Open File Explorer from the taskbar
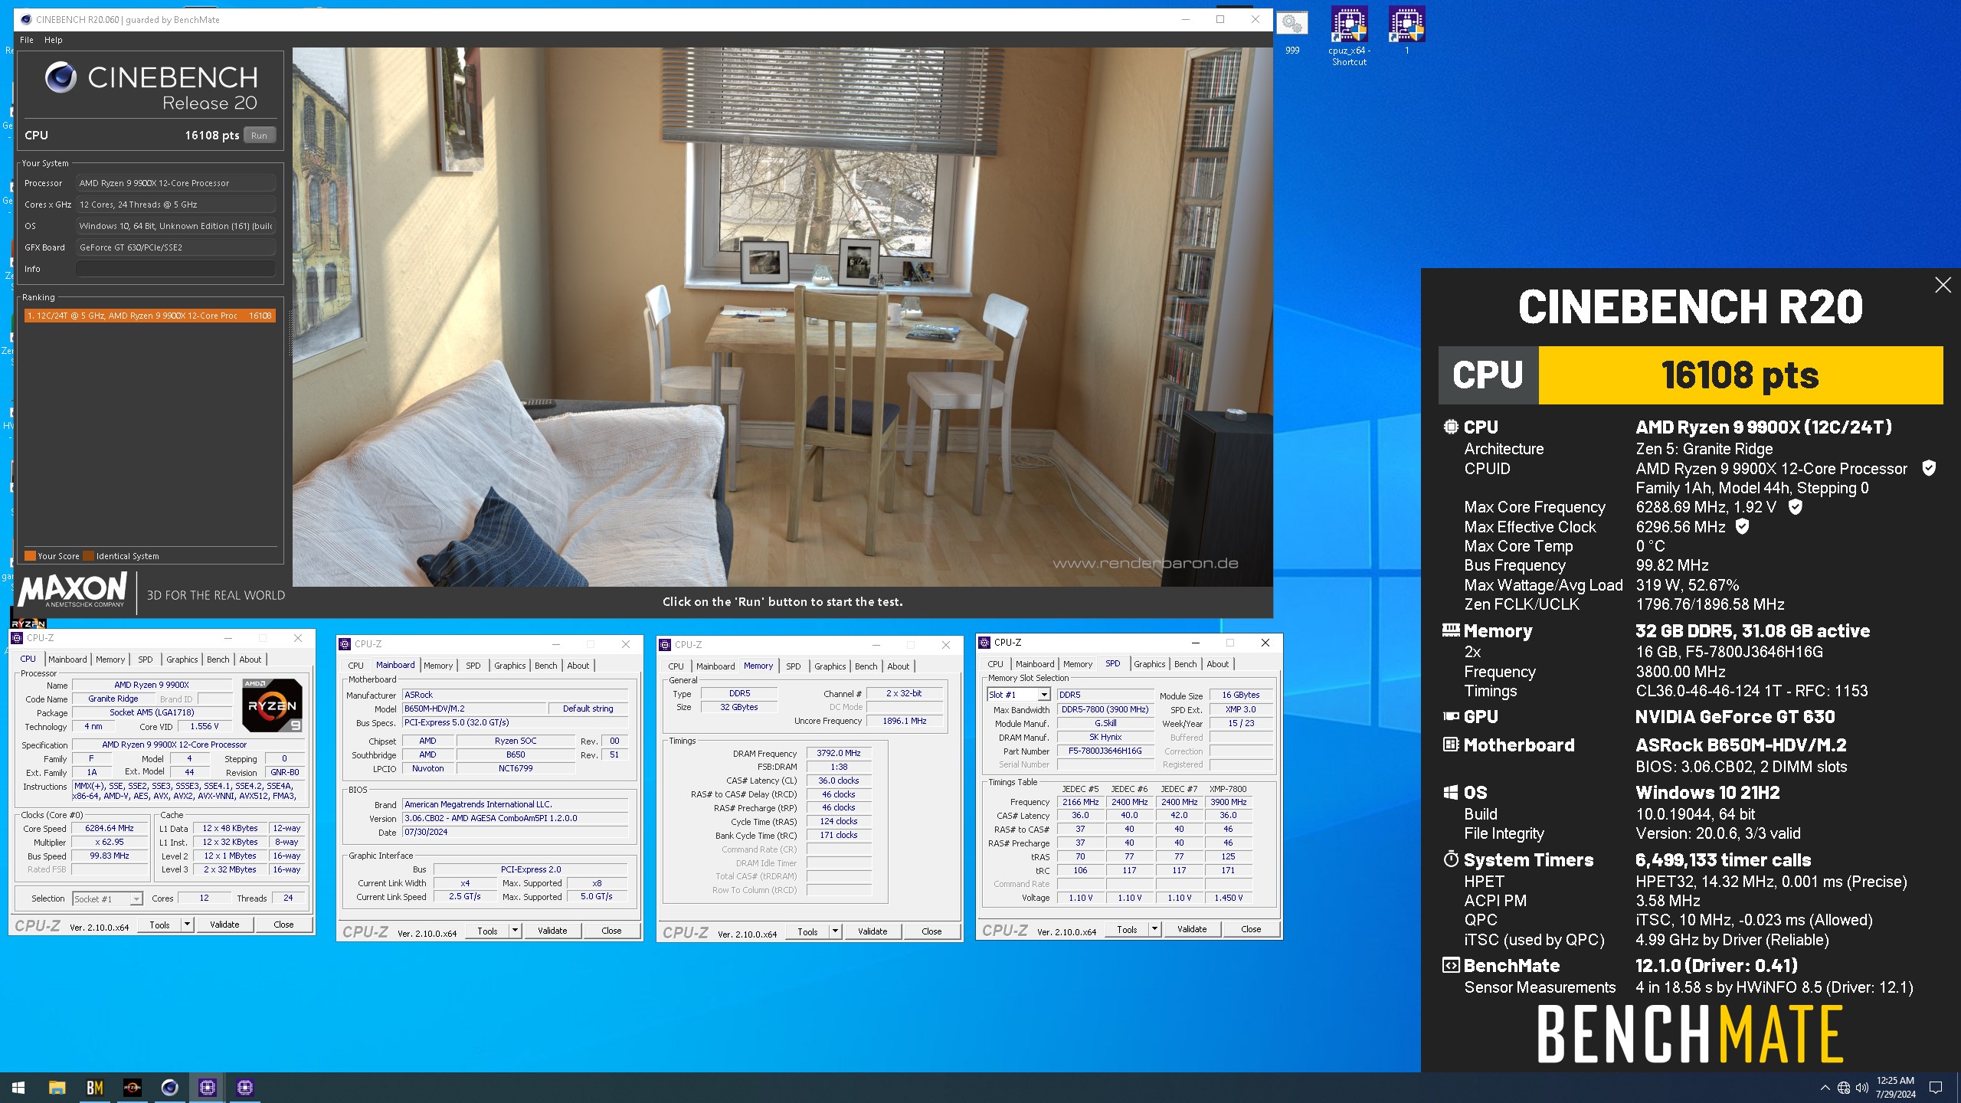 57,1087
